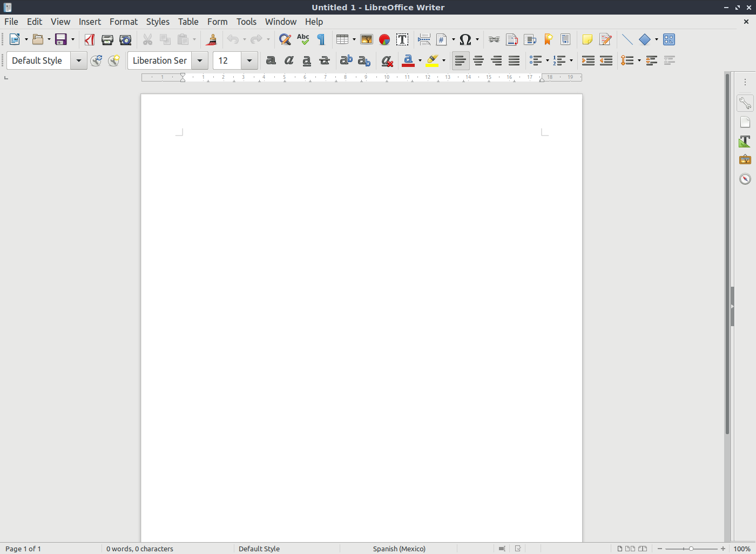Export directly as PDF
The height and width of the screenshot is (554, 756).
tap(90, 39)
